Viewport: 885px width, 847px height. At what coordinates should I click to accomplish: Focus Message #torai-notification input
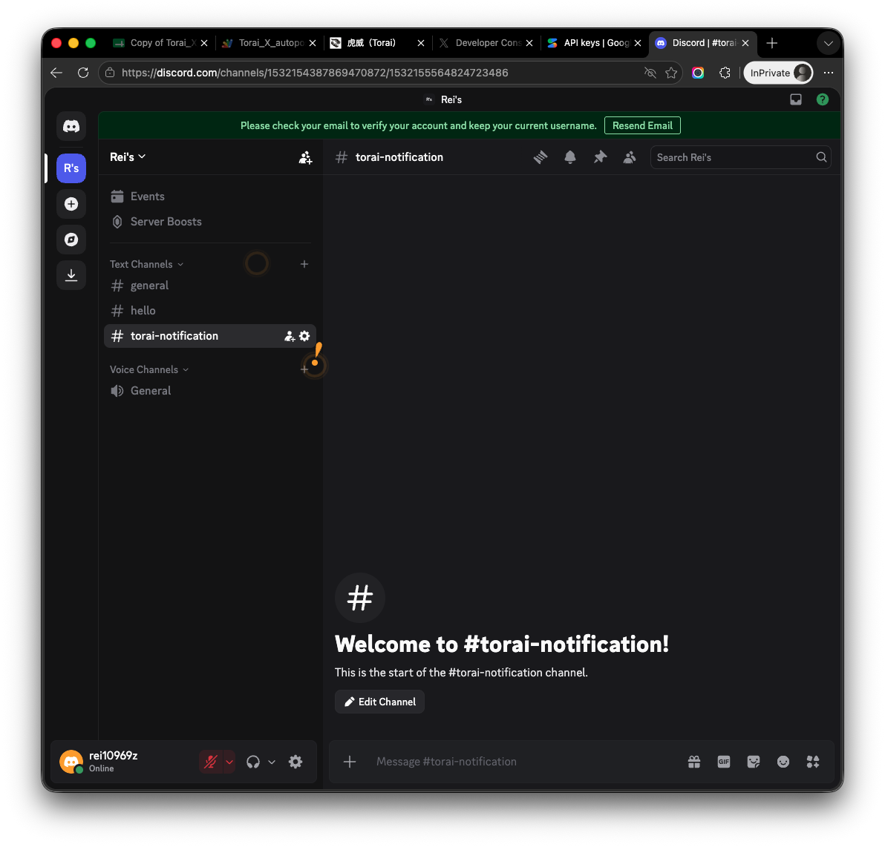click(x=525, y=762)
